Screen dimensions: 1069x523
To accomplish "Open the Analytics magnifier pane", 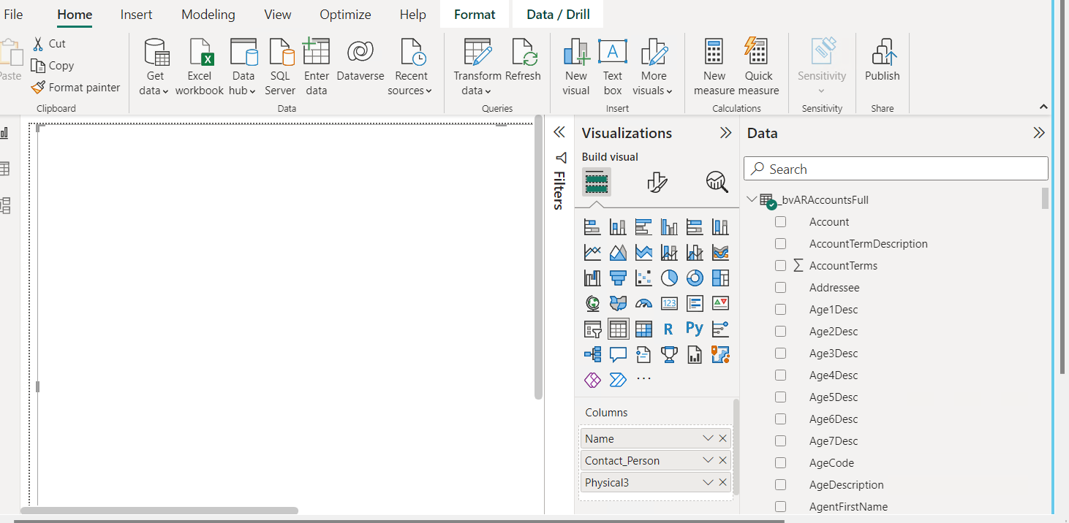I will coord(717,182).
